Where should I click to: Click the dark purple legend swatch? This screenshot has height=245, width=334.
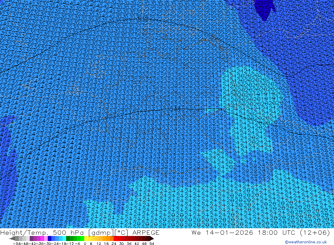(31, 238)
